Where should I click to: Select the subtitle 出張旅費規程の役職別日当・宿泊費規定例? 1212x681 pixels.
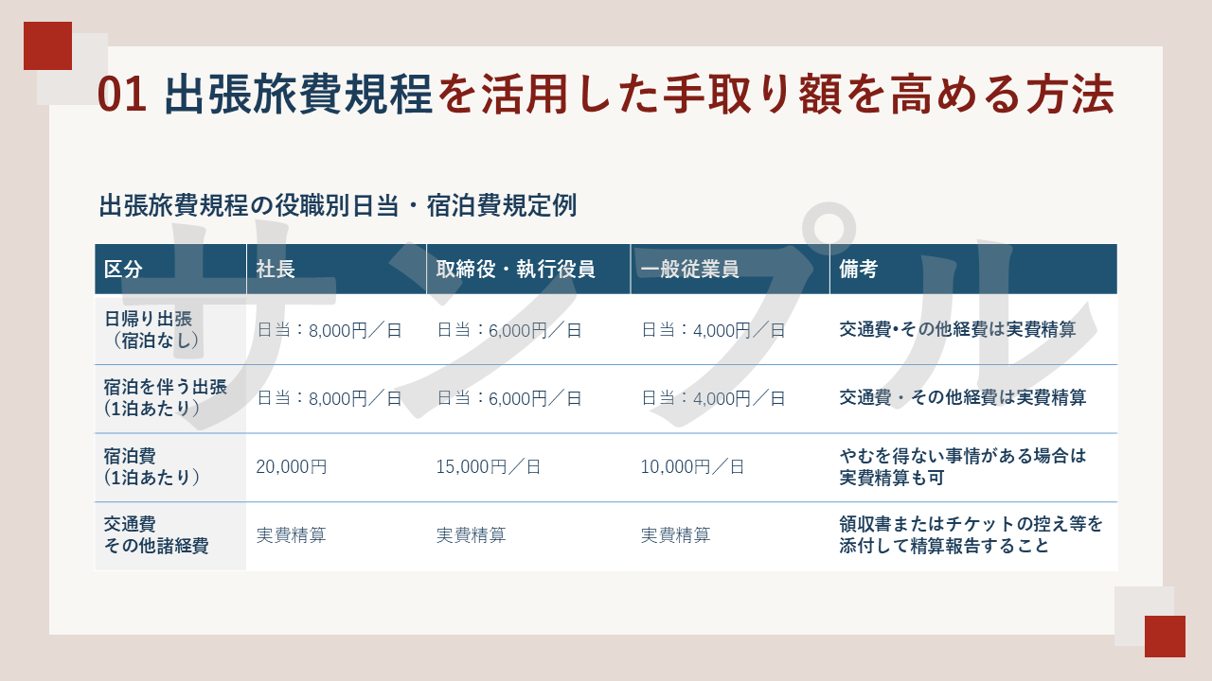click(x=338, y=205)
